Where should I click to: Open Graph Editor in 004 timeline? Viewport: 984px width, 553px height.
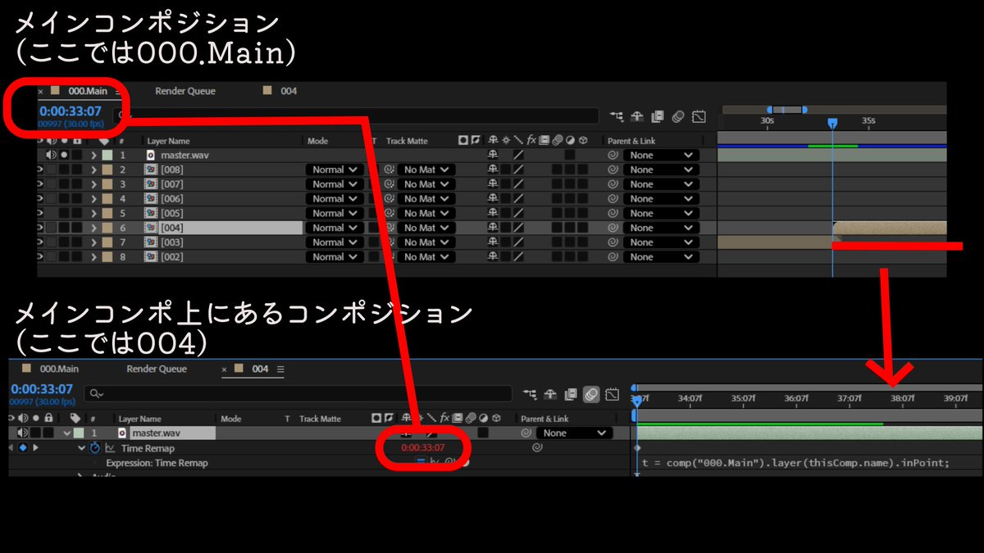[x=612, y=394]
